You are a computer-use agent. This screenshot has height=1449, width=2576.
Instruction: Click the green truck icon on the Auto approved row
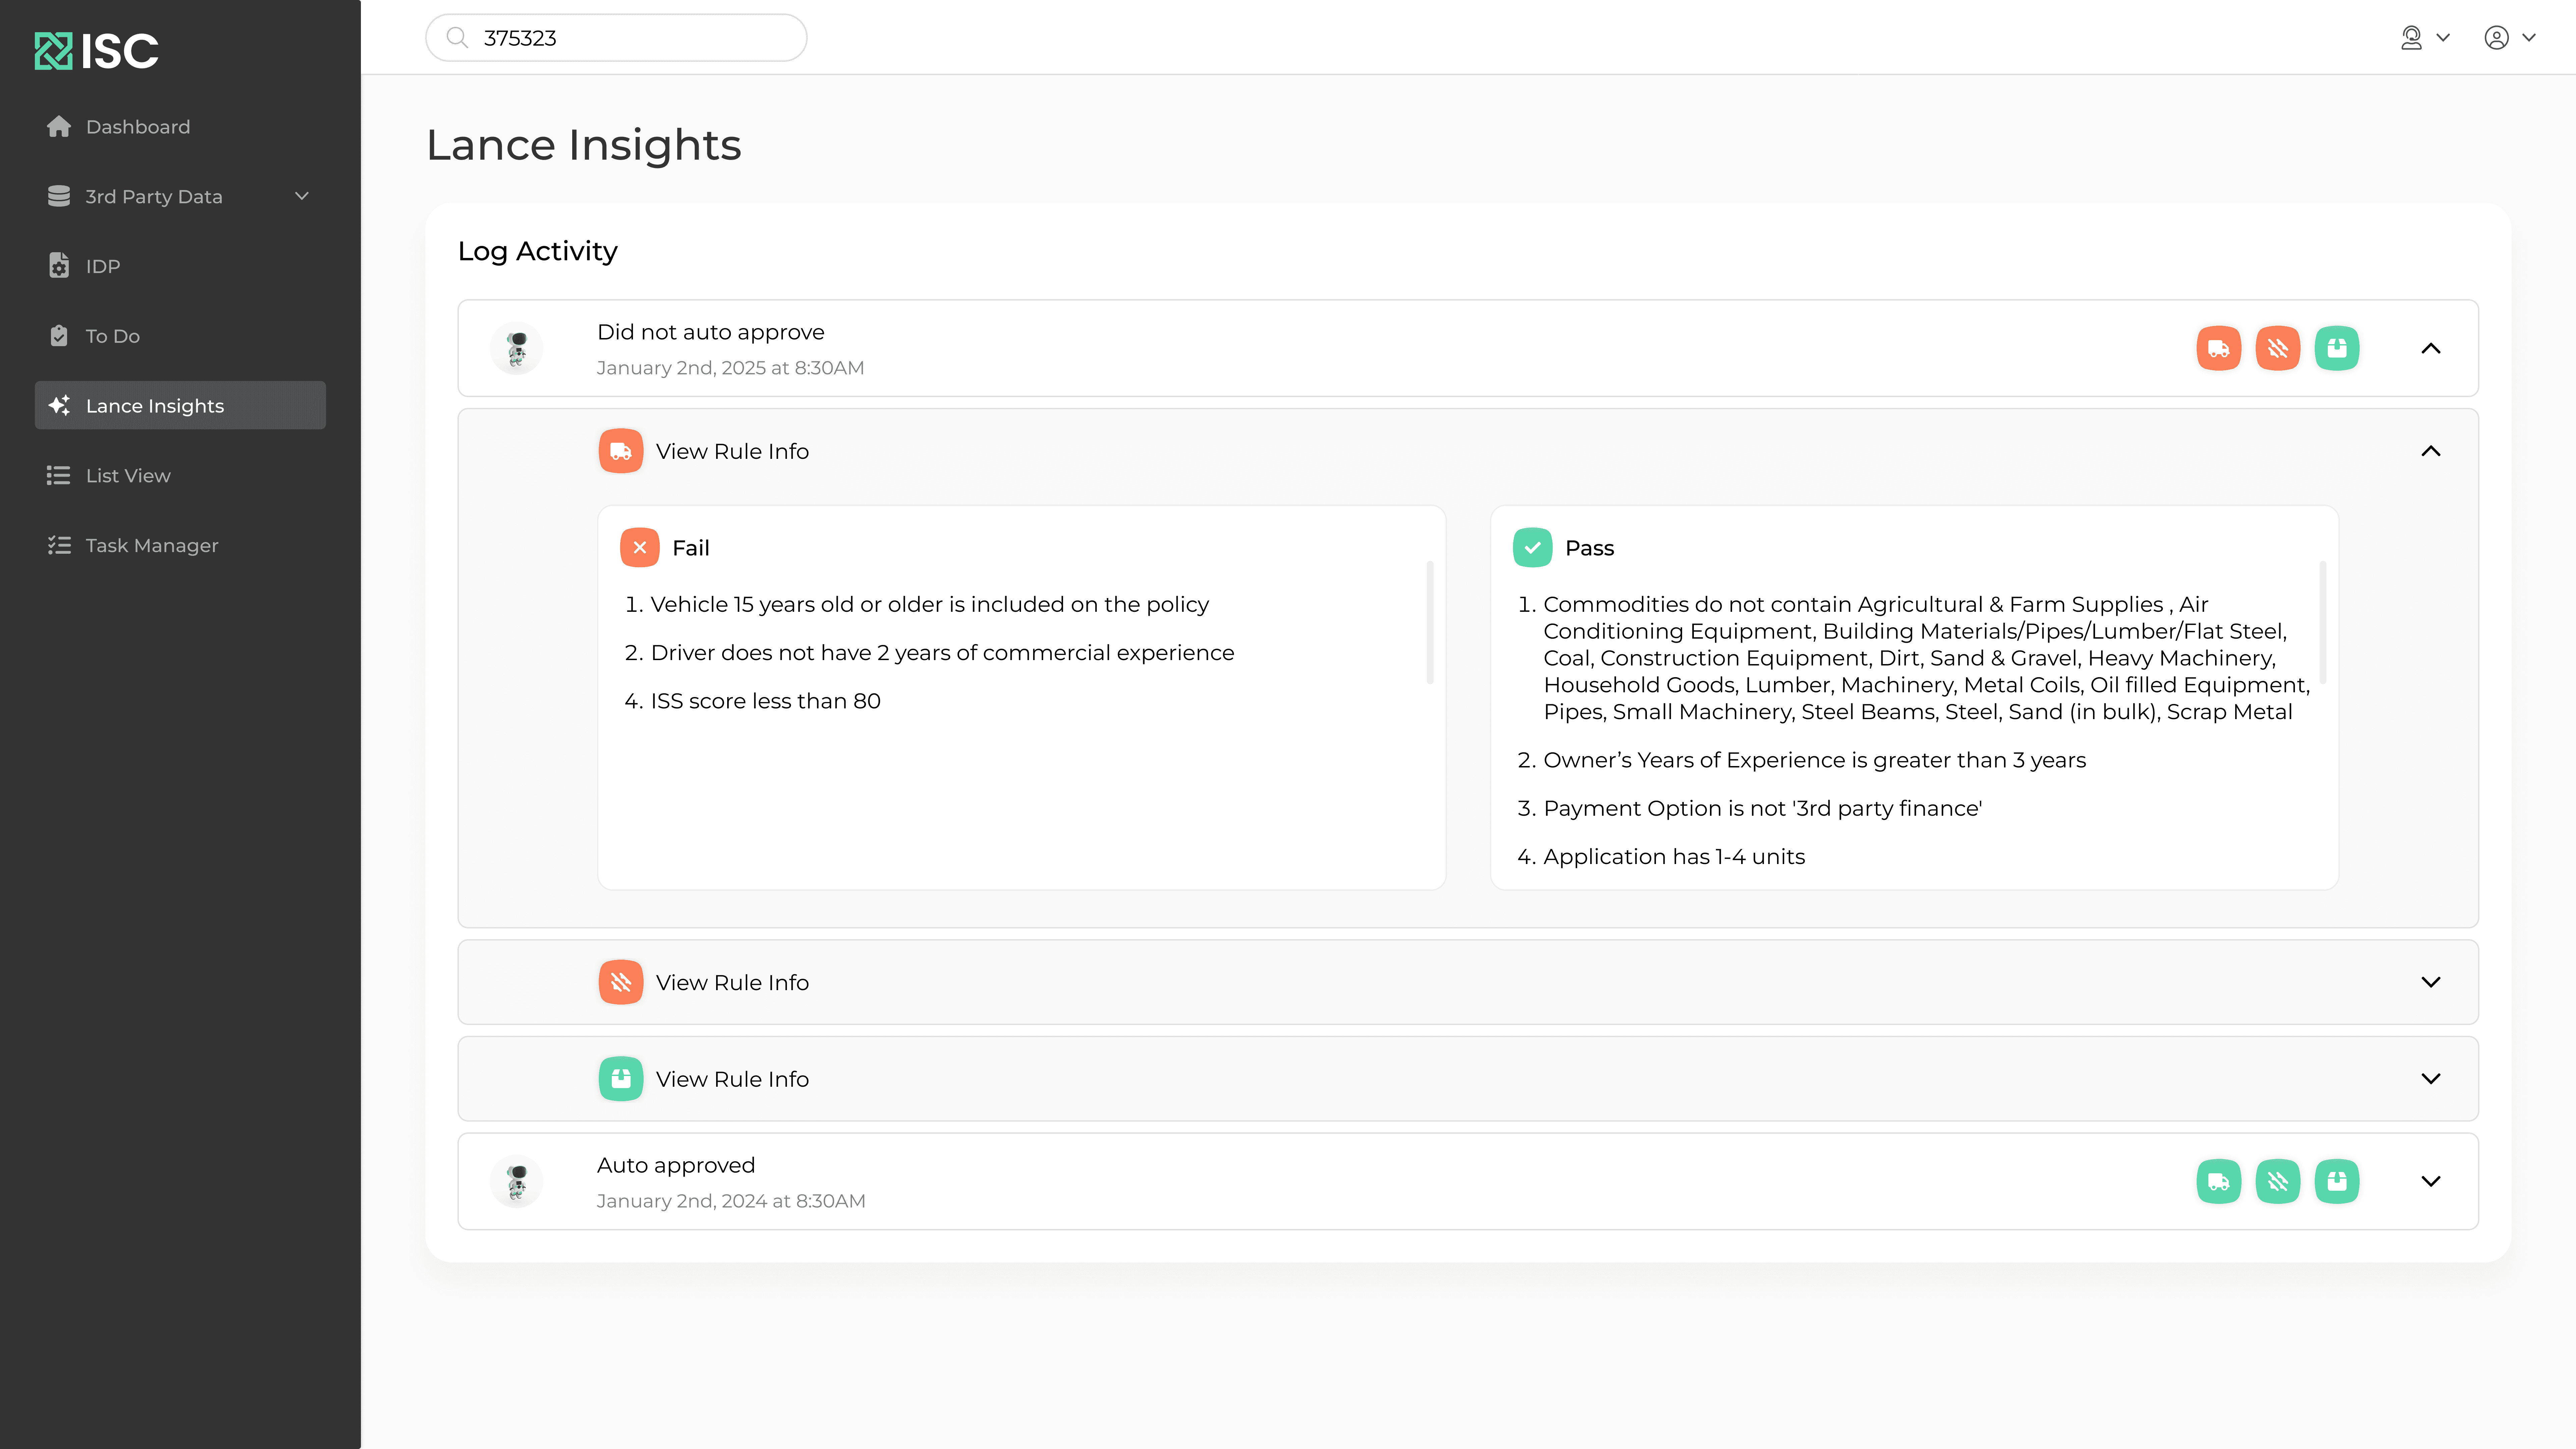pos(2218,1181)
